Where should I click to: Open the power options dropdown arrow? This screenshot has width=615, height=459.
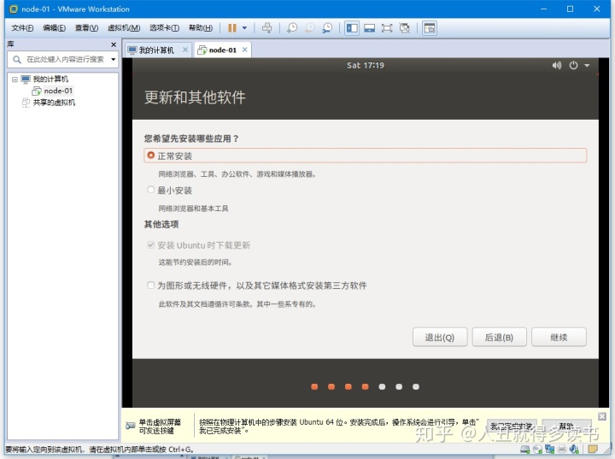(x=244, y=28)
